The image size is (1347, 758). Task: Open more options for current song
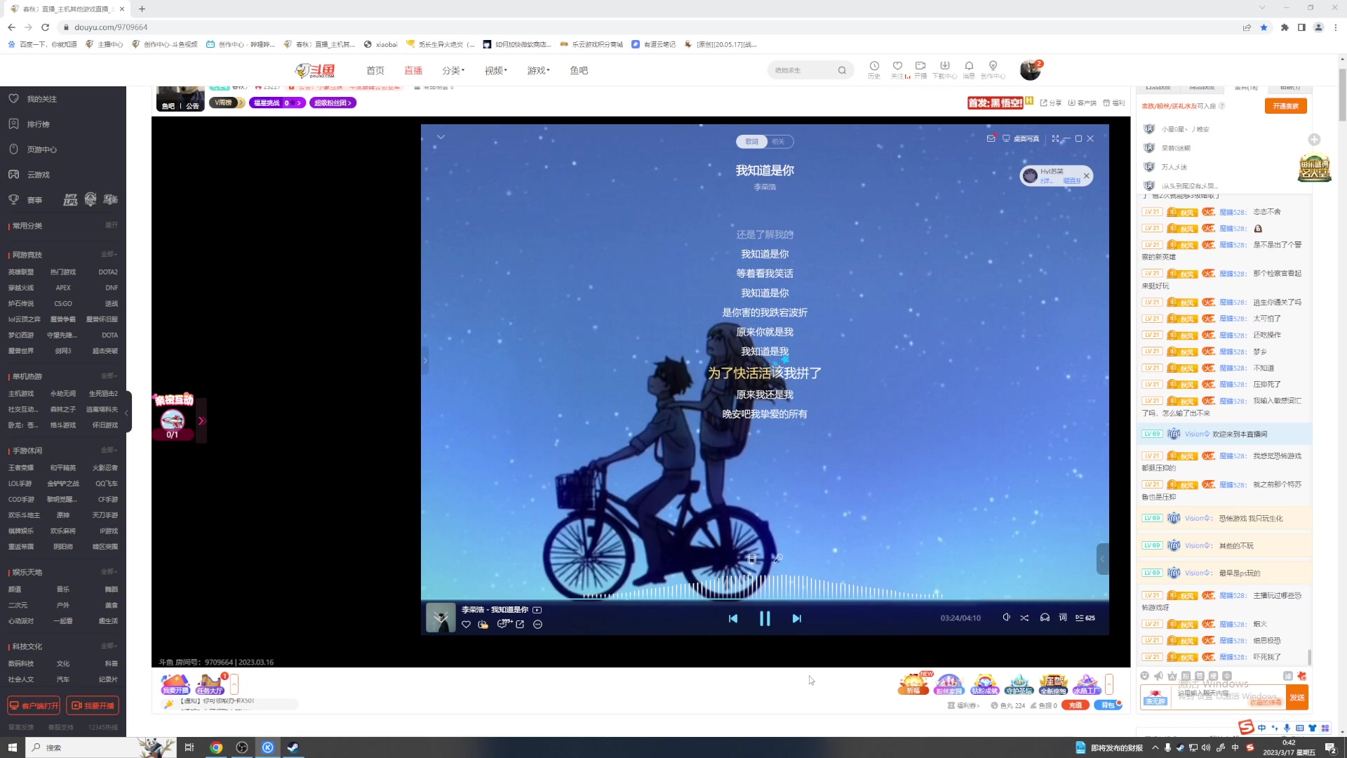tap(538, 625)
